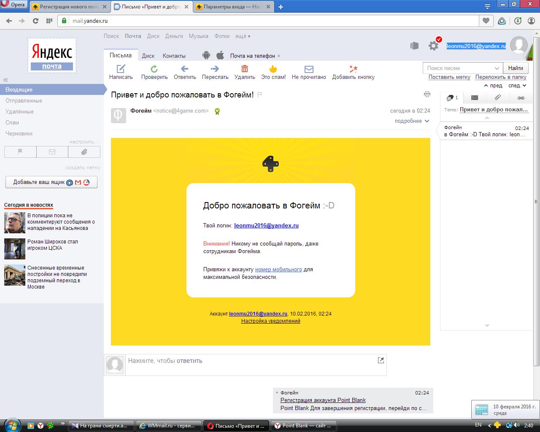Open Yandex Mail settings gear

coord(433,46)
